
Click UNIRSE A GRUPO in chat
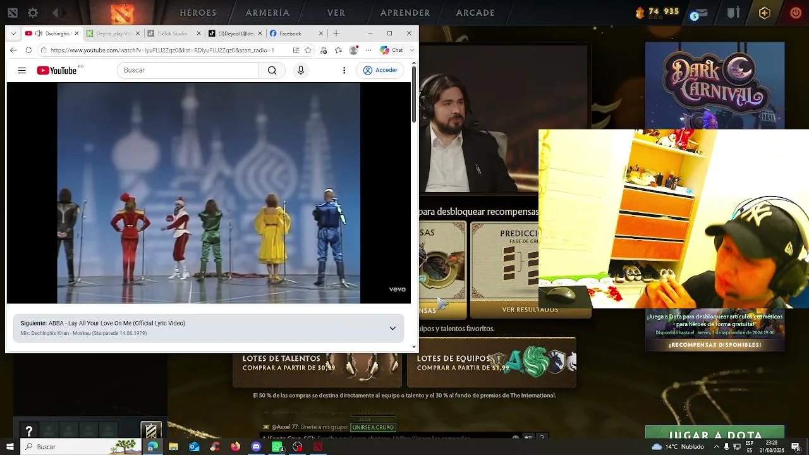click(372, 427)
